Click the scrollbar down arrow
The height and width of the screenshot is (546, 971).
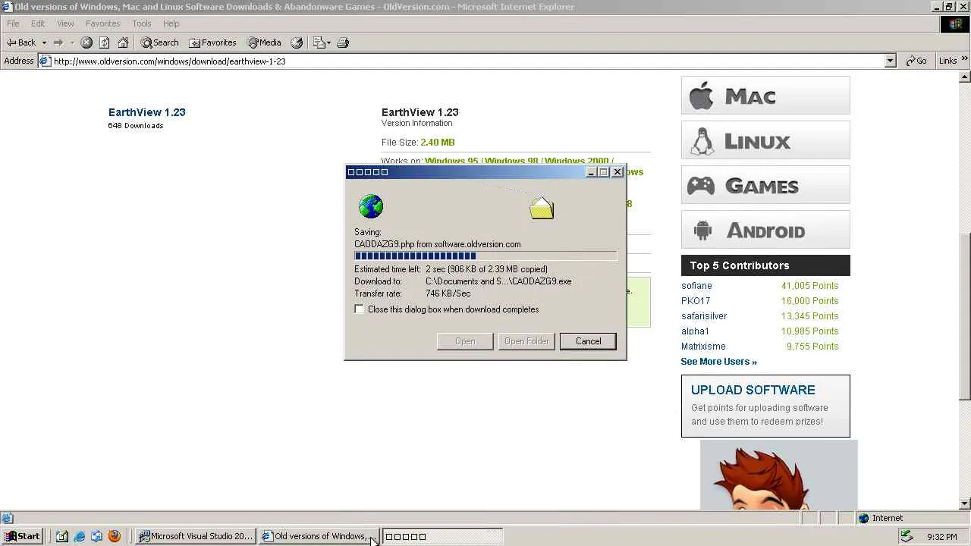tap(965, 504)
